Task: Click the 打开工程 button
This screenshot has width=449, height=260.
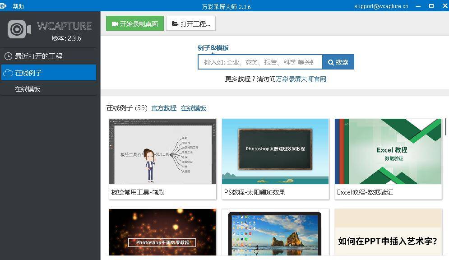Action: click(x=190, y=23)
